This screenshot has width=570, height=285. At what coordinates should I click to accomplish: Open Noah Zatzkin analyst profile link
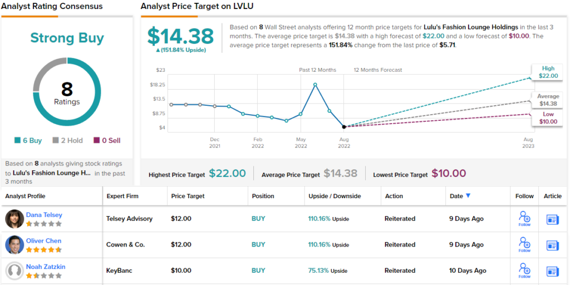click(46, 267)
